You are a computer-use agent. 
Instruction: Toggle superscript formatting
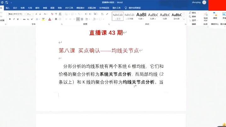tap(32, 19)
